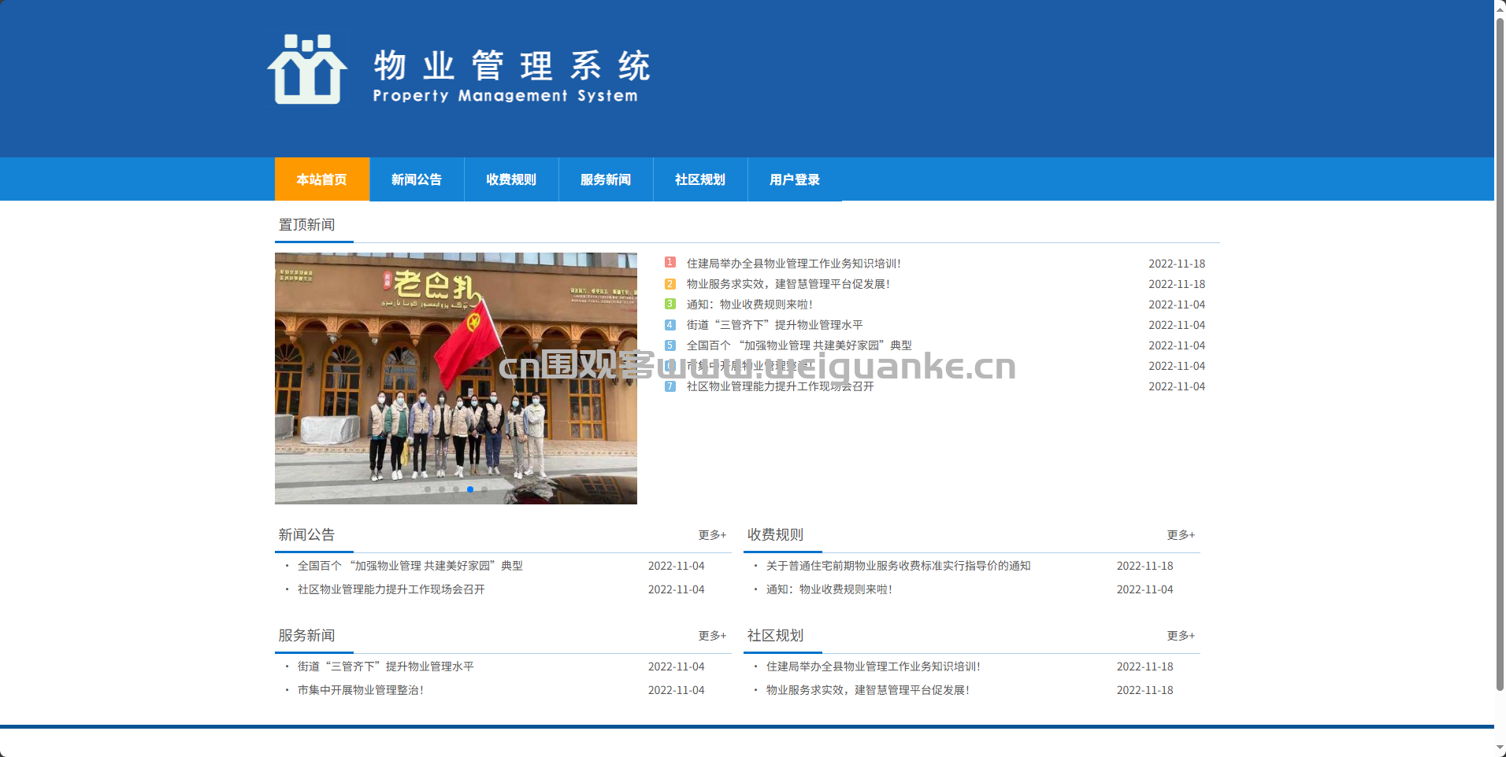Click the number 7 news badge
Screen dimensions: 1506x757
(670, 386)
